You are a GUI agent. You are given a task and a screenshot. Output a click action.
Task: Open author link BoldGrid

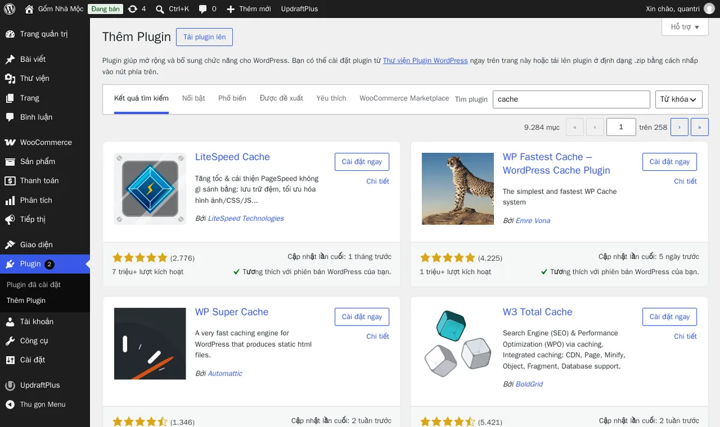(x=529, y=384)
